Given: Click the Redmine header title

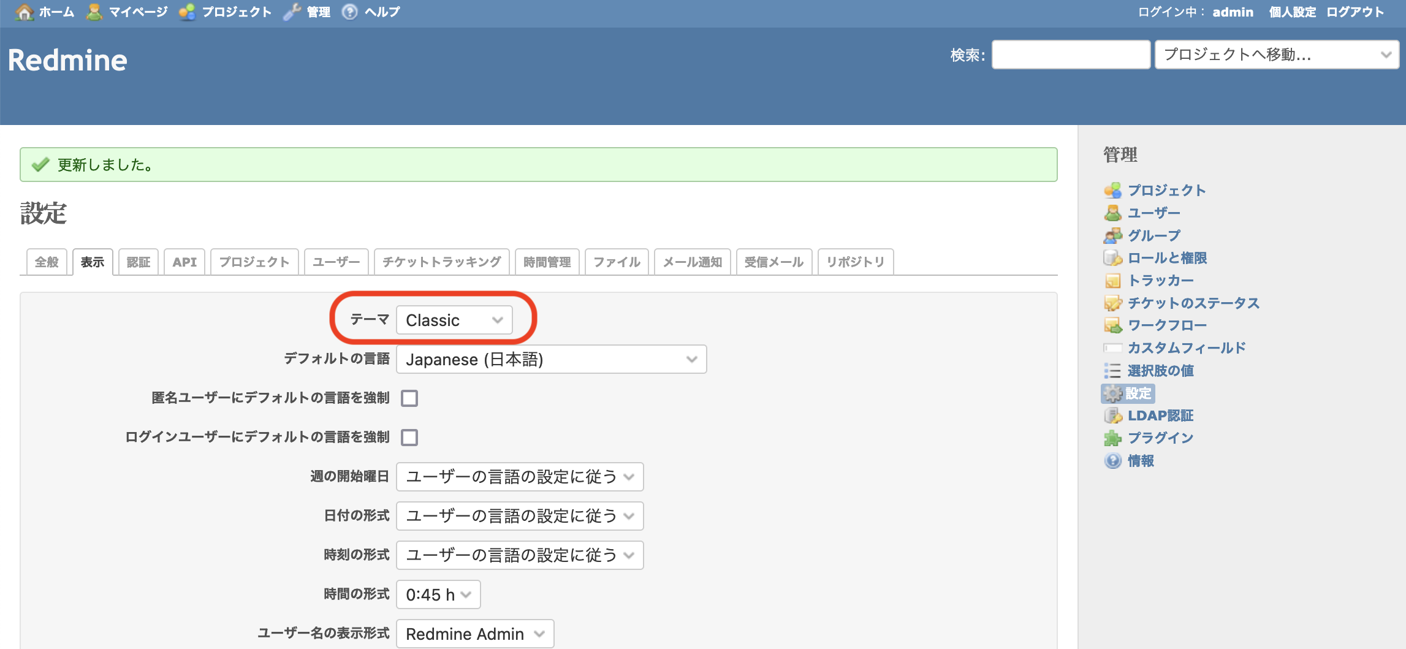Looking at the screenshot, I should coord(67,60).
